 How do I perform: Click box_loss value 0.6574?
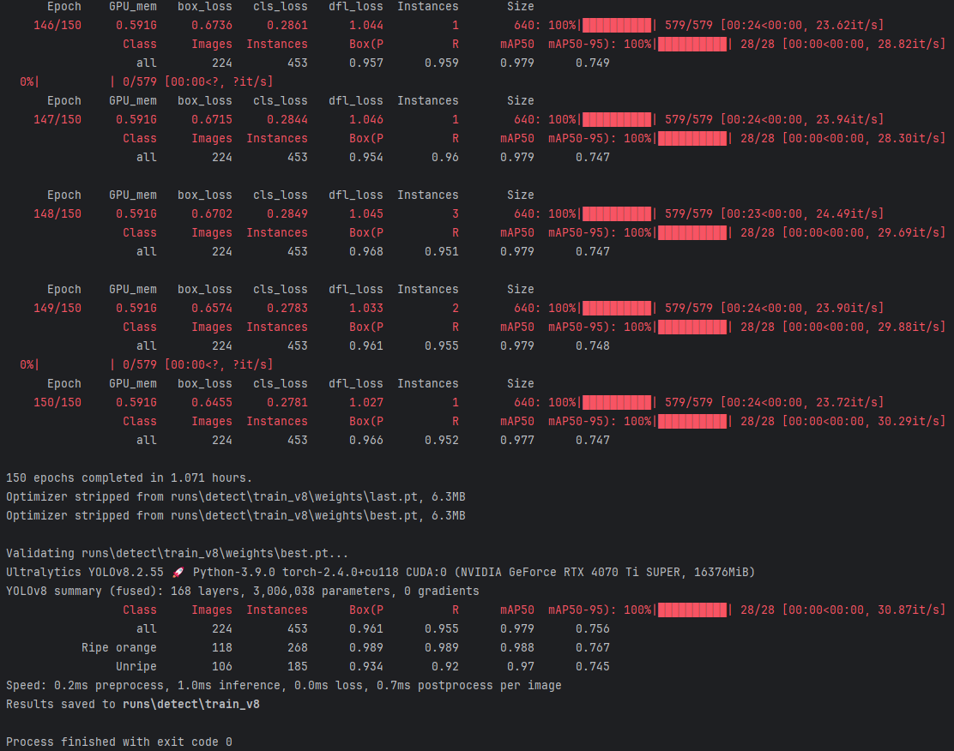click(x=212, y=309)
